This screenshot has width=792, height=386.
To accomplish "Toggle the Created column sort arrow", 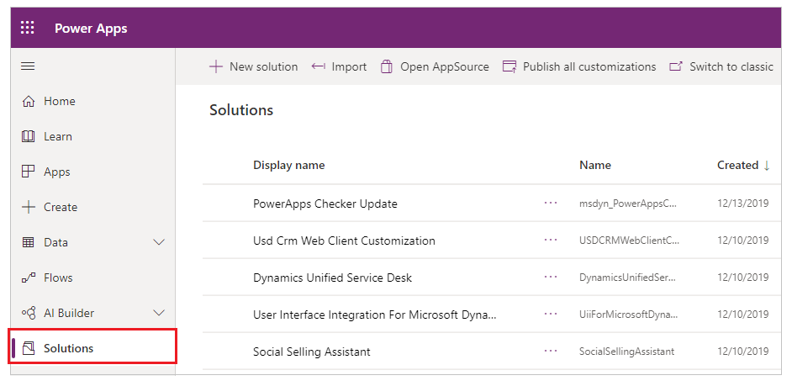I will 766,166.
